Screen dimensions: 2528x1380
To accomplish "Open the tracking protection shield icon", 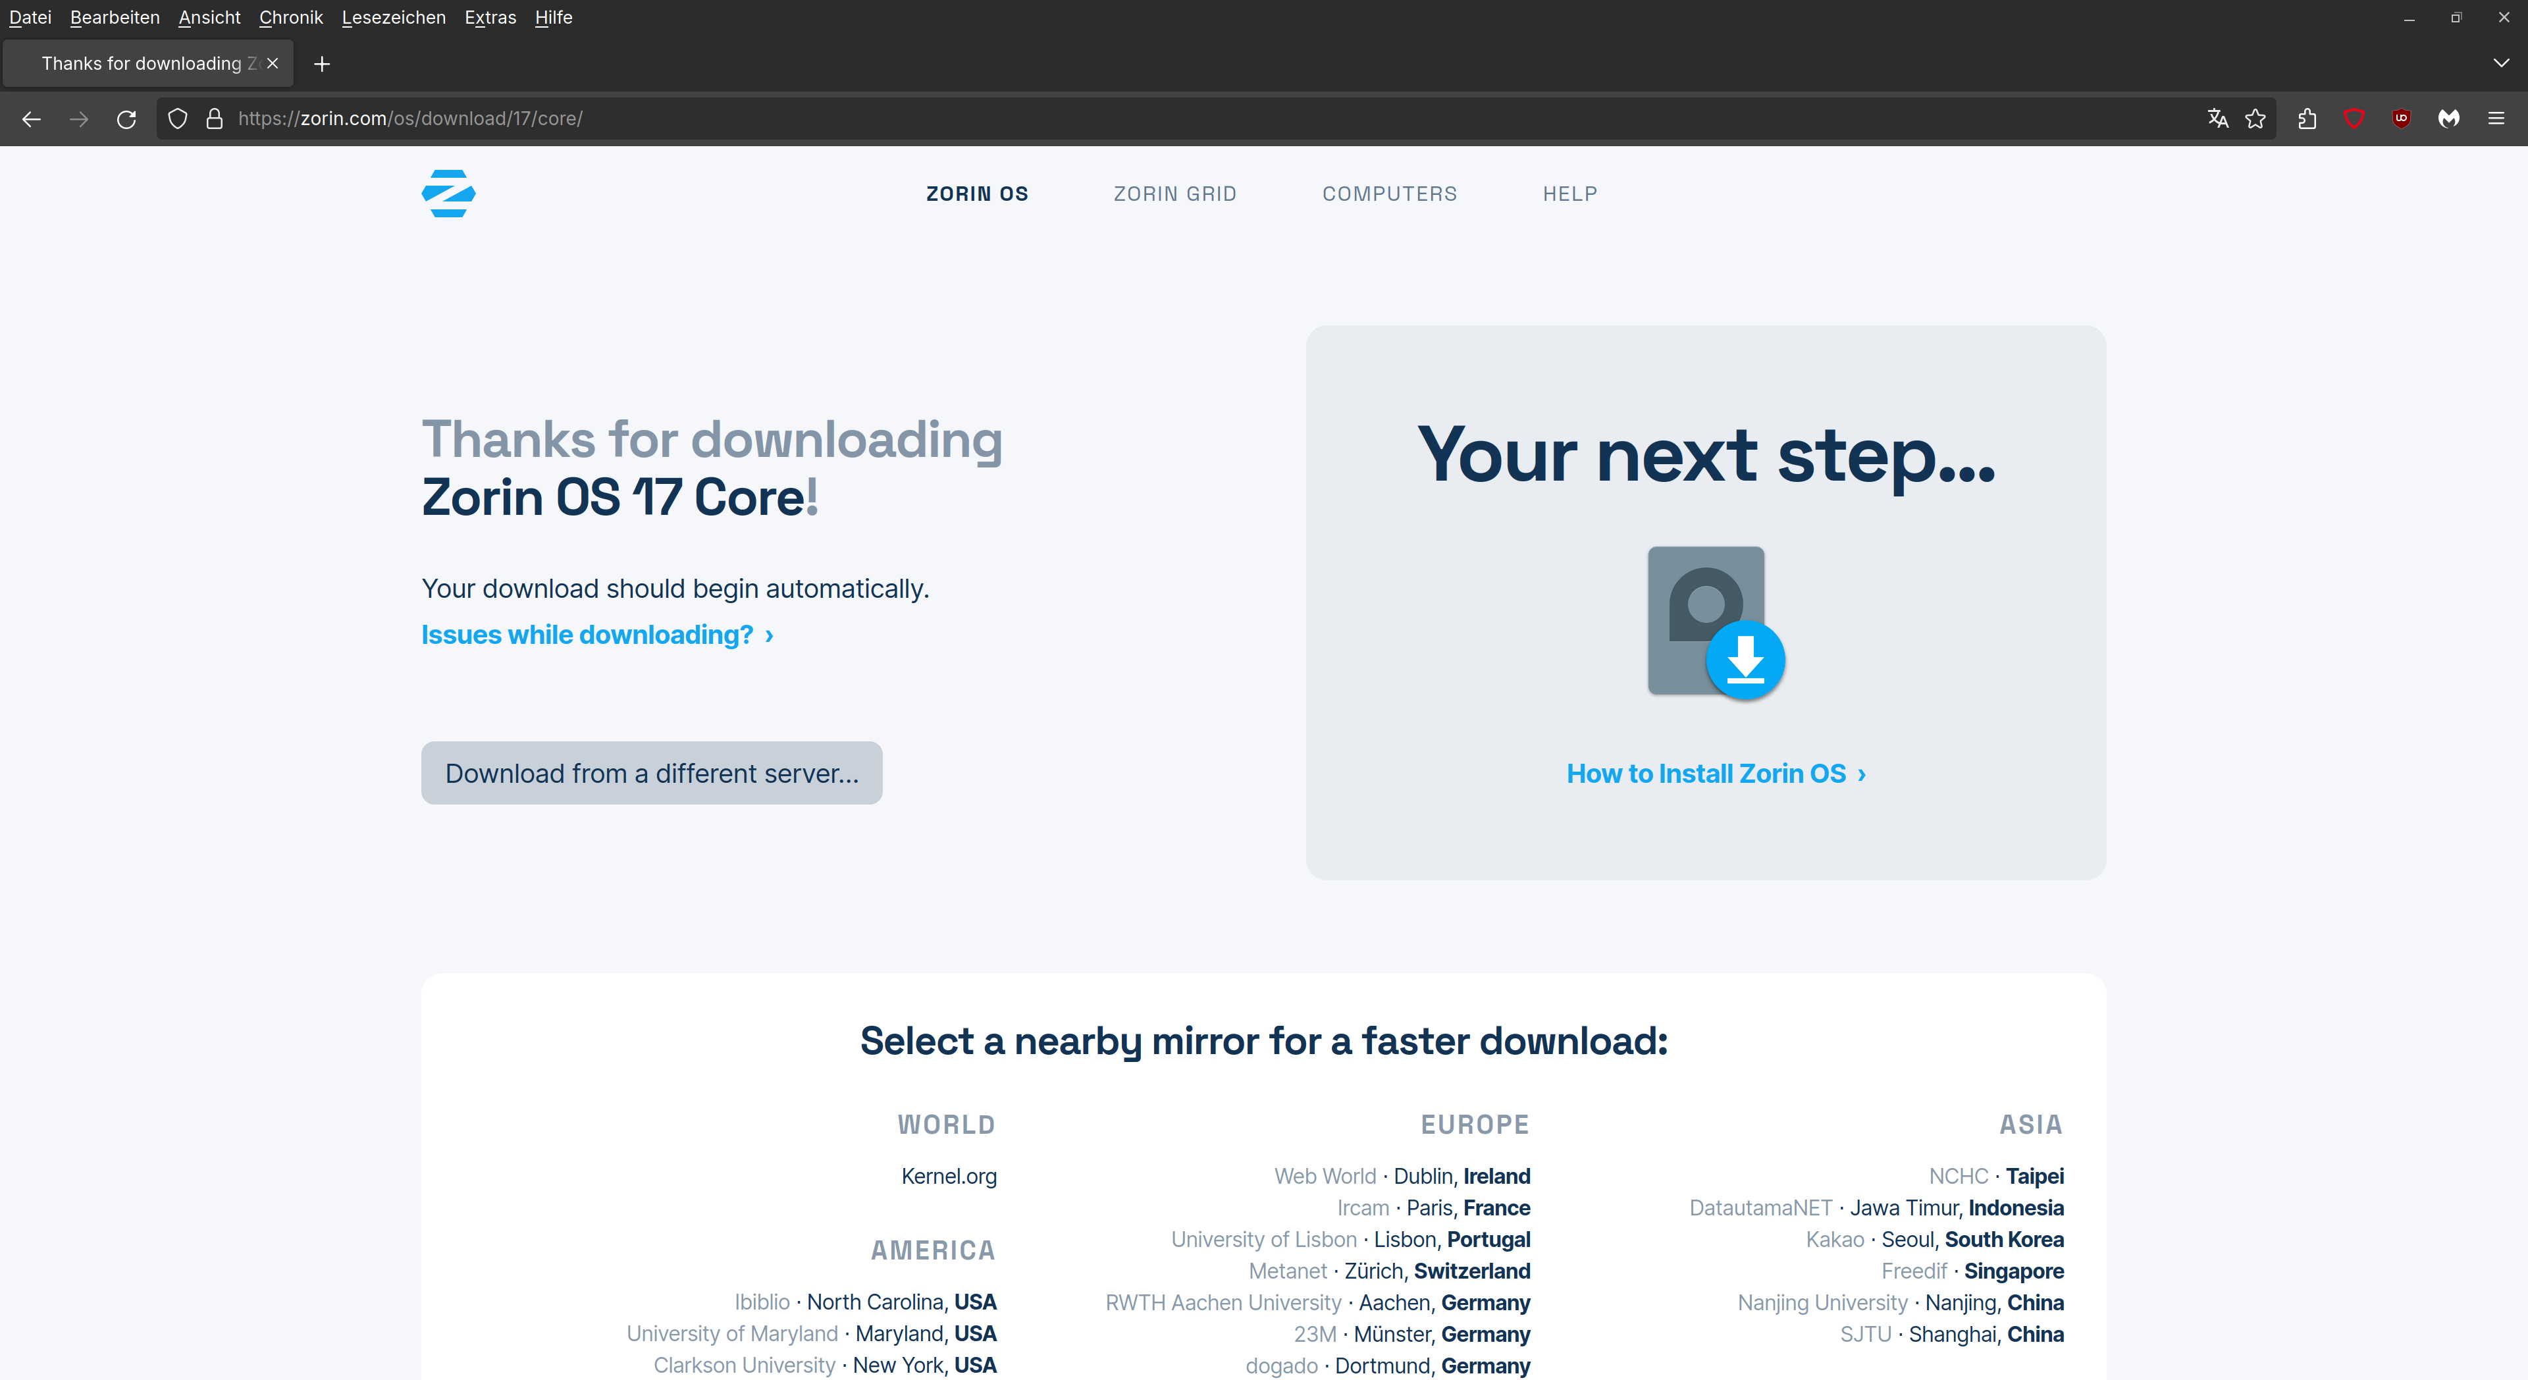I will (178, 119).
